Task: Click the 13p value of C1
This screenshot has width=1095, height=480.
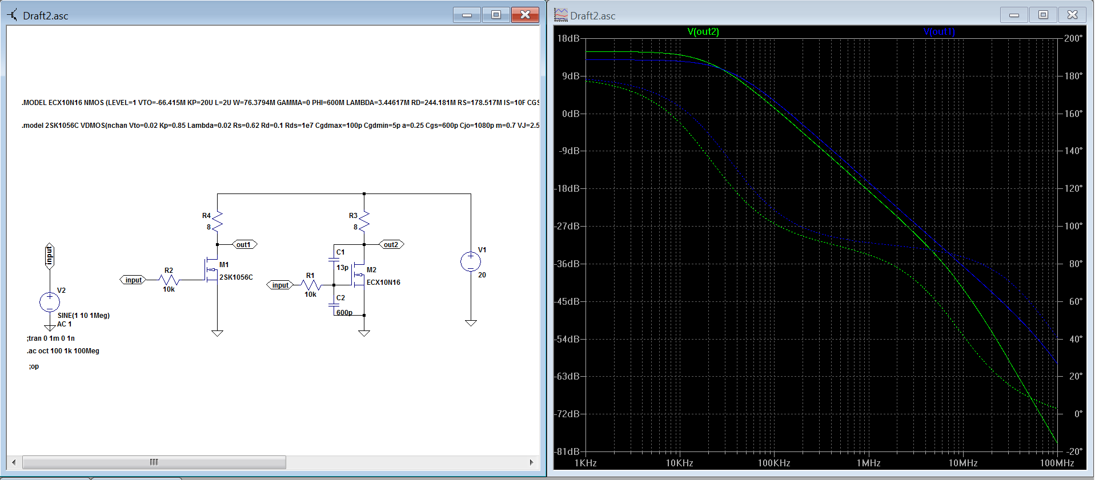Action: pyautogui.click(x=342, y=268)
